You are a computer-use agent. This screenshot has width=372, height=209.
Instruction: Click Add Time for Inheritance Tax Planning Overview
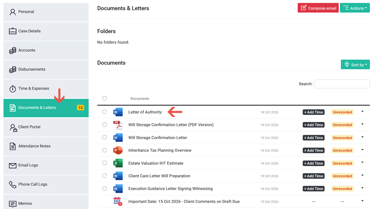(313, 150)
